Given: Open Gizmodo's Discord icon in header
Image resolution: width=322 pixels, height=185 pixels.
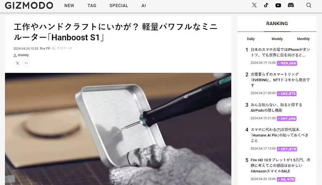Looking at the screenshot, I should click(291, 5).
